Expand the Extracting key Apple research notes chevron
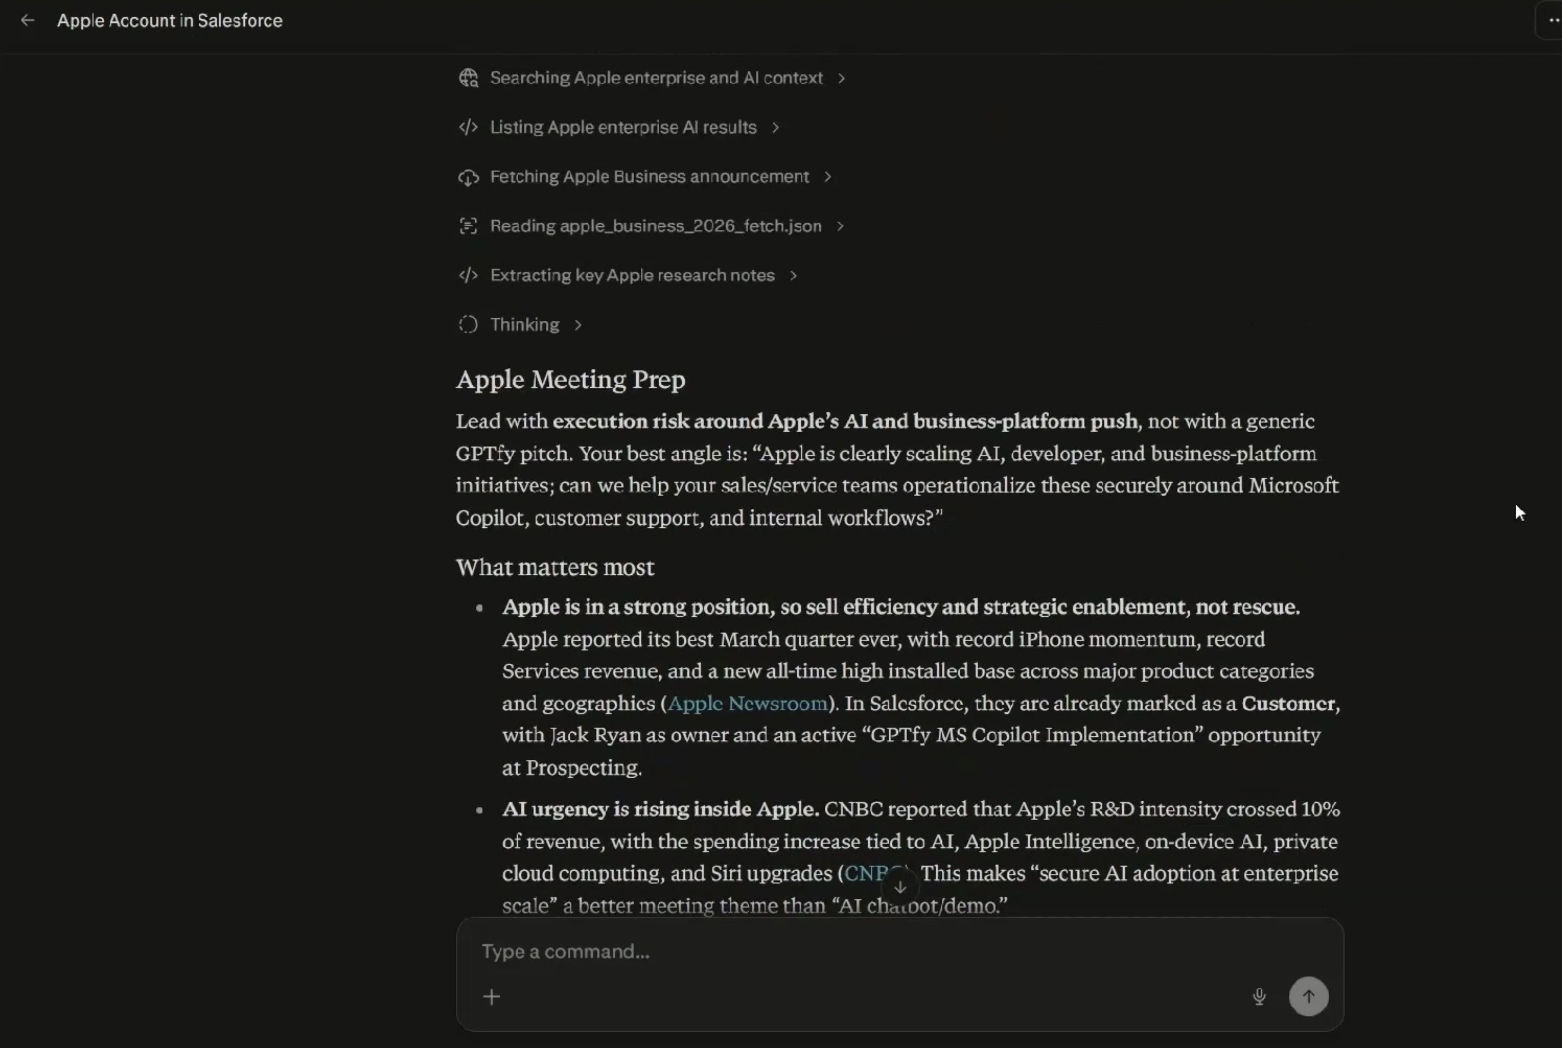 click(x=794, y=276)
